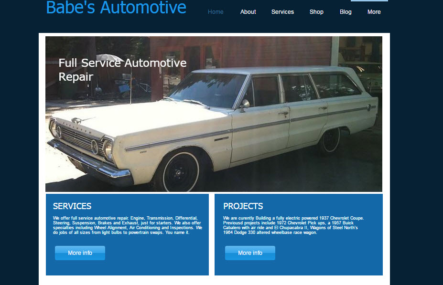Click More info under Services
Image resolution: width=443 pixels, height=285 pixels.
80,253
